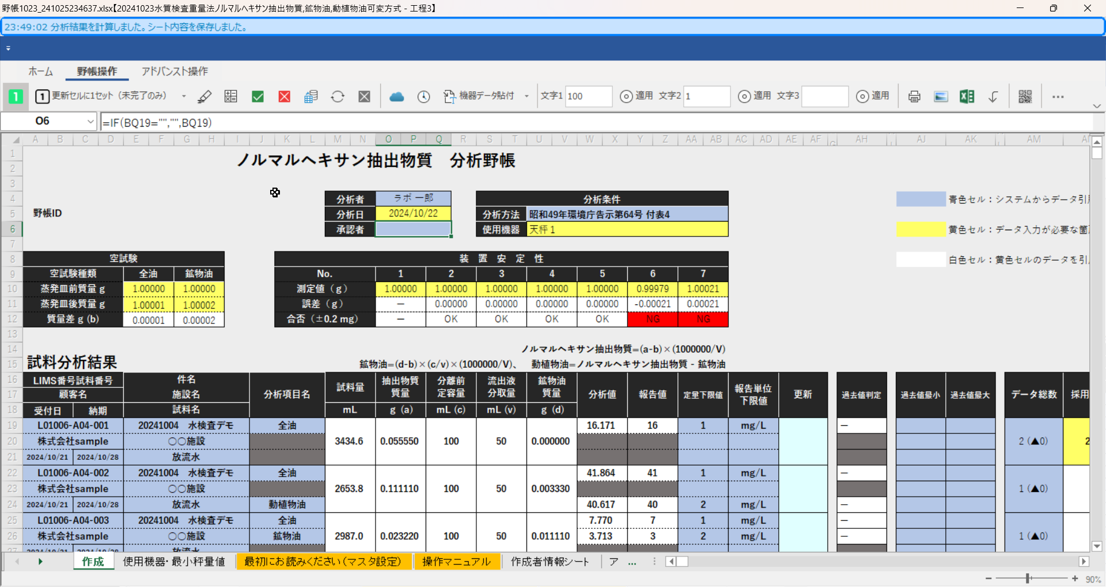Click row header 19
The width and height of the screenshot is (1106, 587).
coord(12,425)
